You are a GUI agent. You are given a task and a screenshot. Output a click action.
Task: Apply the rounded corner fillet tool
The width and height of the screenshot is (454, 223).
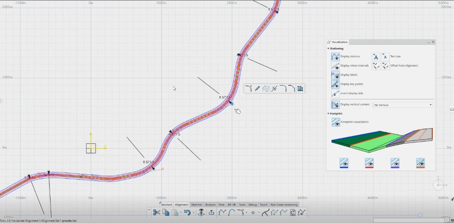(x=283, y=89)
